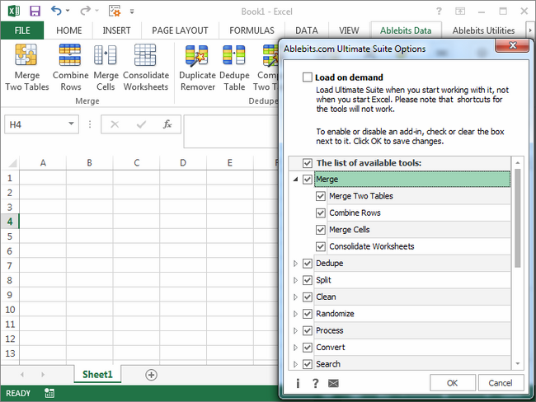The height and width of the screenshot is (402, 536).
Task: Switch to the Ablebits Utilities tab
Action: click(483, 30)
